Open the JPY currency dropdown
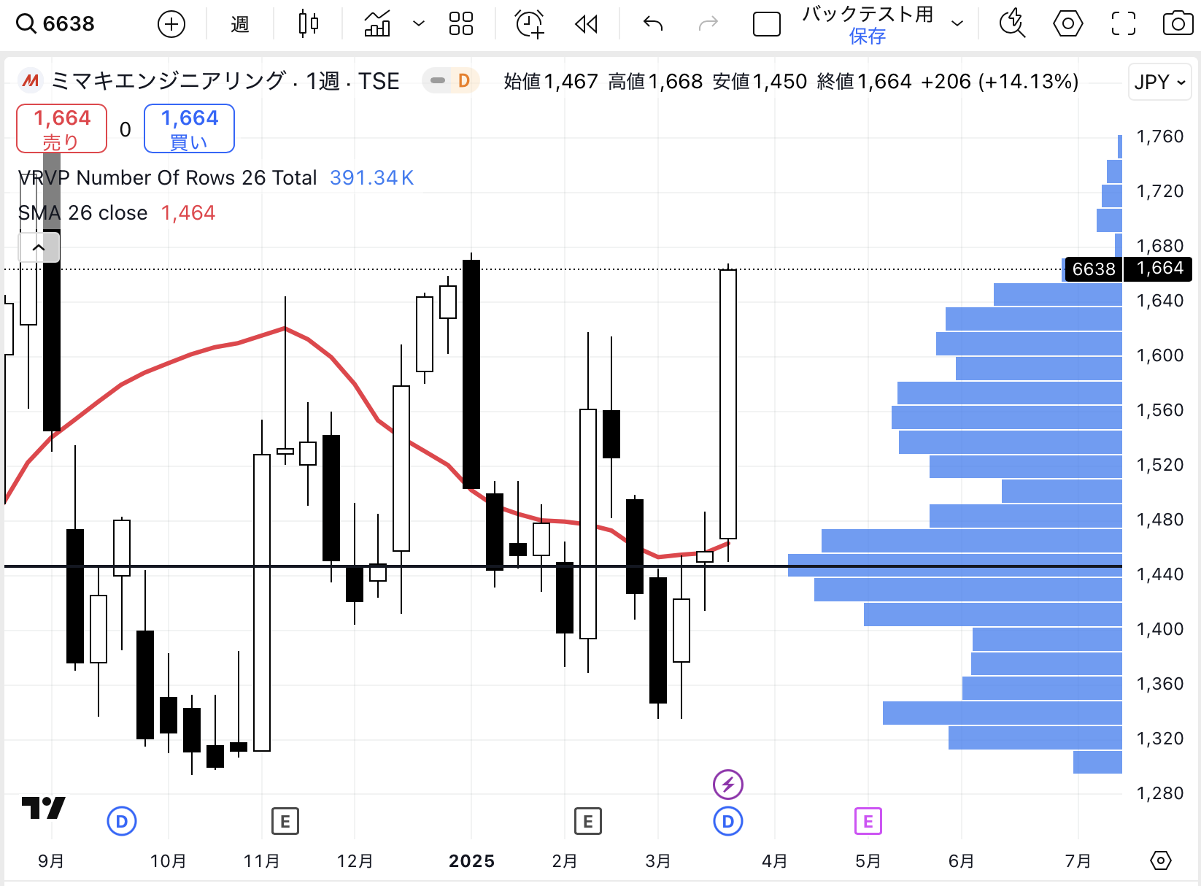 tap(1159, 82)
